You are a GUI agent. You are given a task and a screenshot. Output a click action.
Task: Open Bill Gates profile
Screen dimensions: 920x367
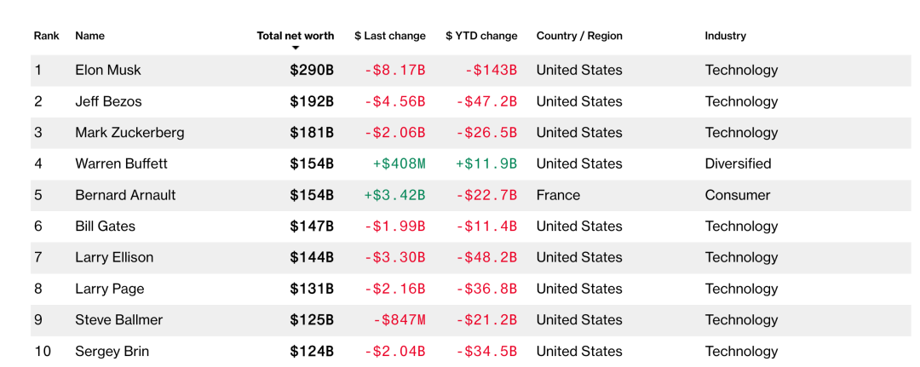point(105,227)
